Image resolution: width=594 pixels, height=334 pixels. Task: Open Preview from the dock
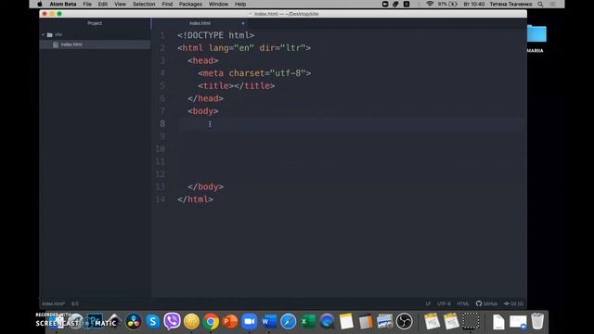point(385,322)
